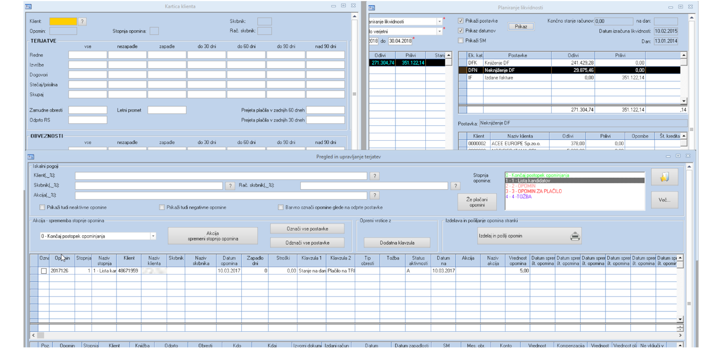Tick the 'Prikaži SM' checkbox
The height and width of the screenshot is (349, 723).
pyautogui.click(x=460, y=41)
